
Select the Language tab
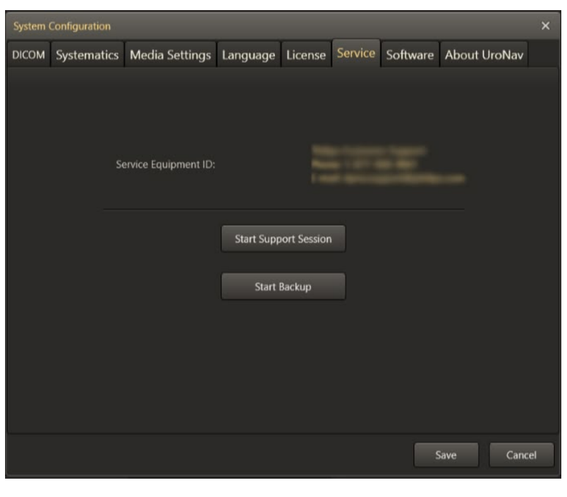[248, 54]
